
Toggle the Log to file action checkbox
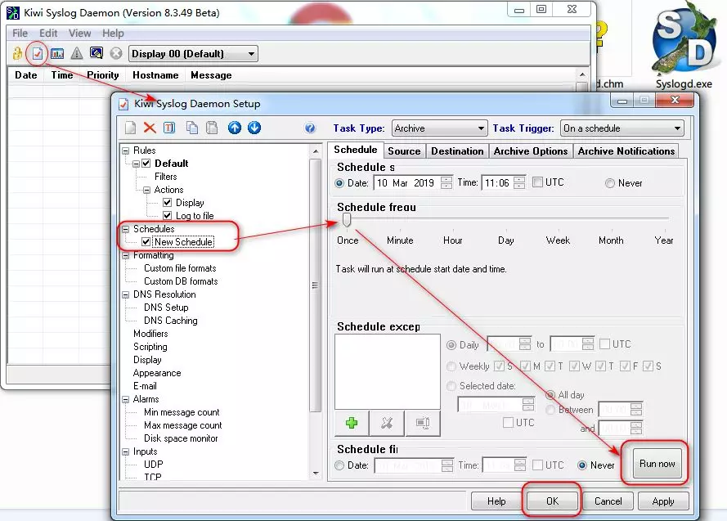(x=168, y=216)
